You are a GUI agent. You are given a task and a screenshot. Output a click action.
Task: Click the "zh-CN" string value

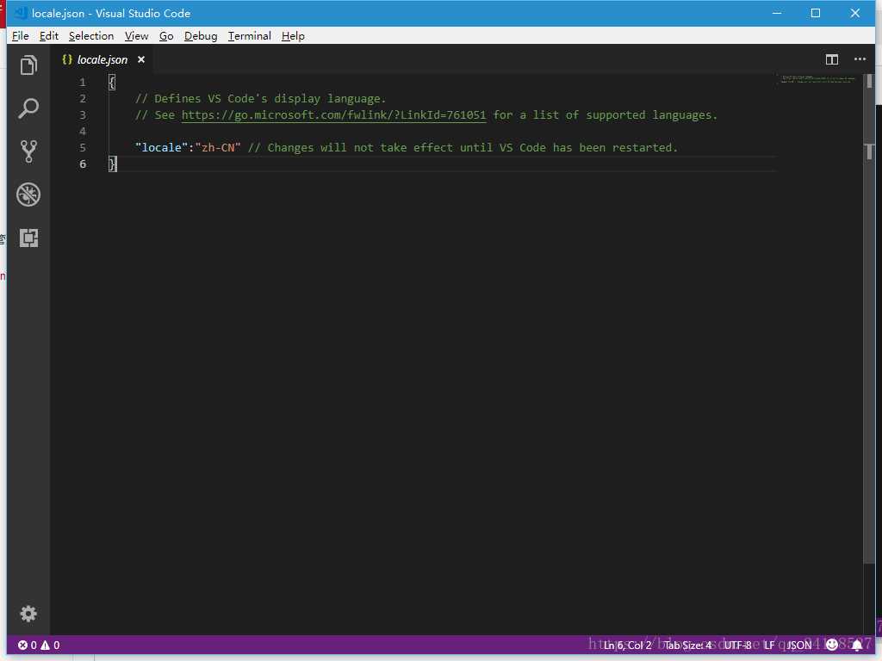pos(218,147)
